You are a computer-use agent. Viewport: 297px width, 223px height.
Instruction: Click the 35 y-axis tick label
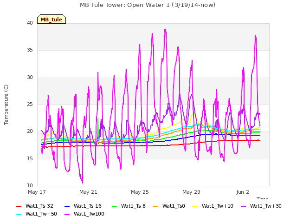[x=30, y=50]
